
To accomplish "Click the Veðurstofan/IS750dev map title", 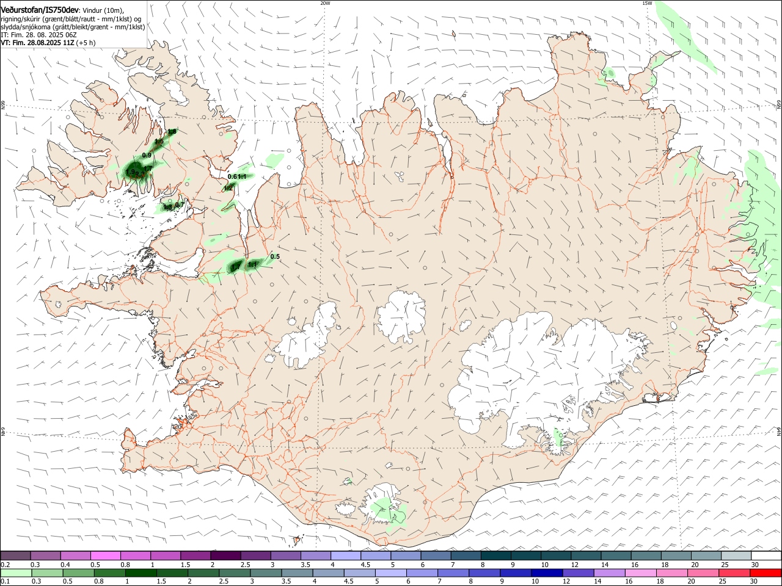I will (40, 10).
